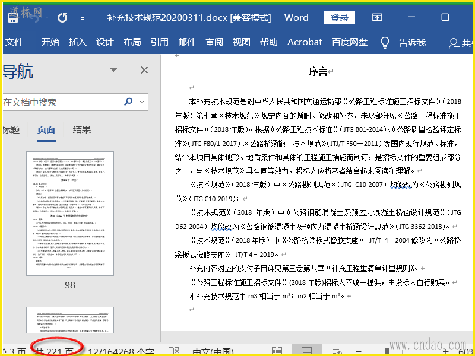Click the Redo/Repeat arrow icon
The height and width of the screenshot is (356, 475).
tap(62, 18)
